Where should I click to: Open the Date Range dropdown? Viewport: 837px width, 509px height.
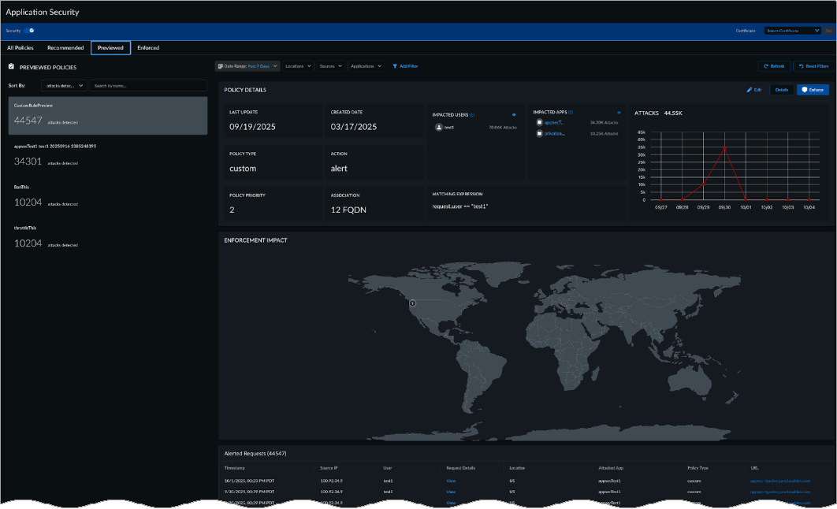247,66
